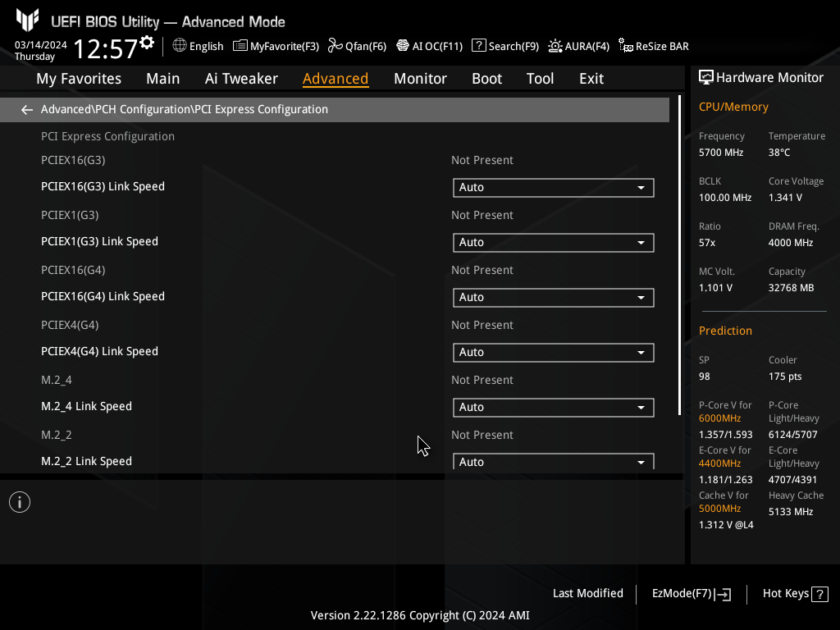The image size is (840, 630).
Task: Open AI OC(F11) guide
Action: tap(430, 46)
